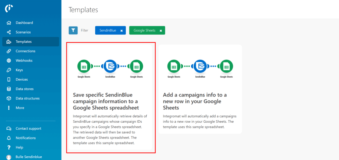Click the Devices phone icon

[9, 79]
